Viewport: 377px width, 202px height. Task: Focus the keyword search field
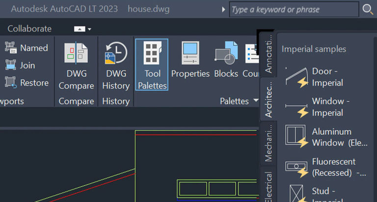[294, 10]
